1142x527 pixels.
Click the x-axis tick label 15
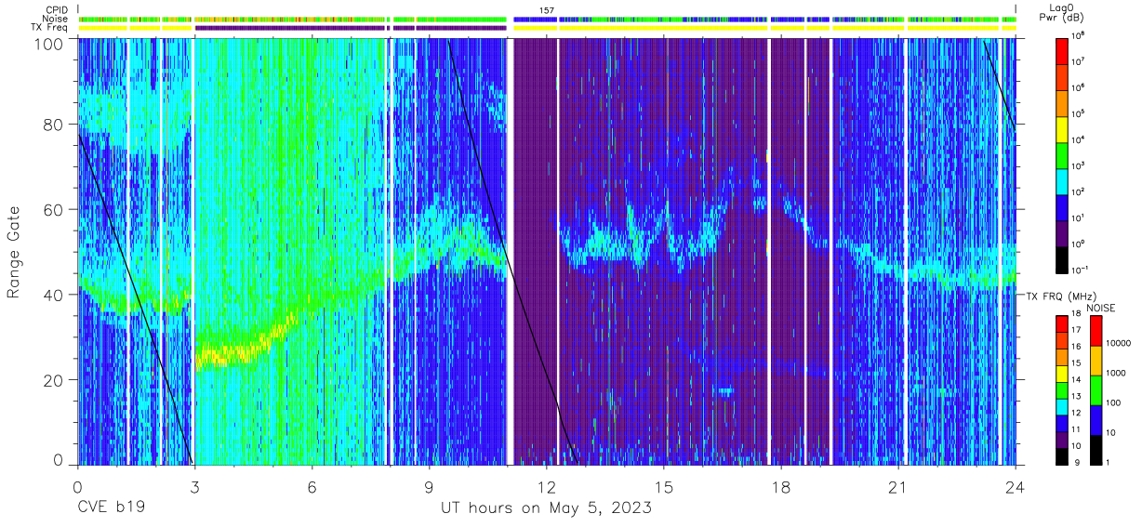point(663,486)
